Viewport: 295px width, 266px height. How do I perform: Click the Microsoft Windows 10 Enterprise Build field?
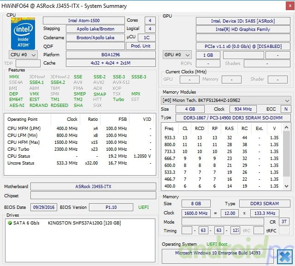218,255
